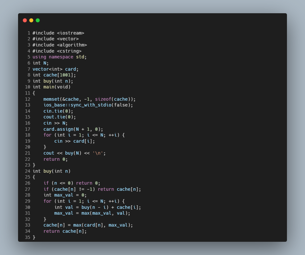The height and width of the screenshot is (255, 305).
Task: Click the 'card.assign(N + 1, 0);' line
Action: pyautogui.click(x=73, y=129)
